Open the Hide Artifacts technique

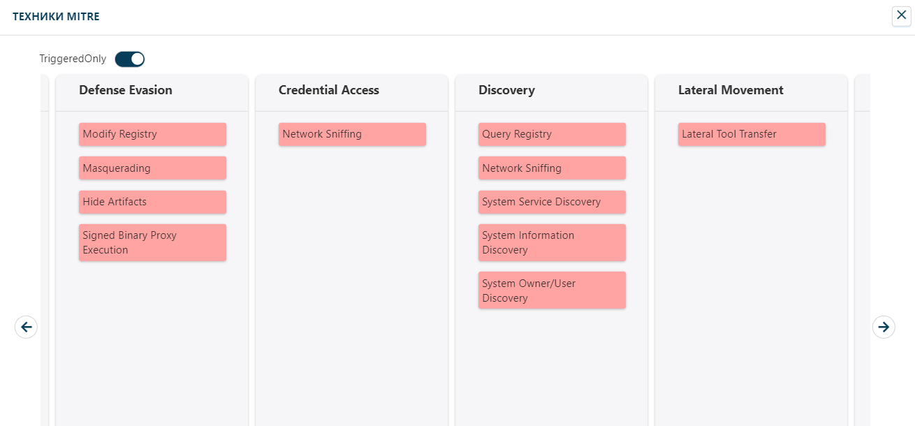point(152,202)
